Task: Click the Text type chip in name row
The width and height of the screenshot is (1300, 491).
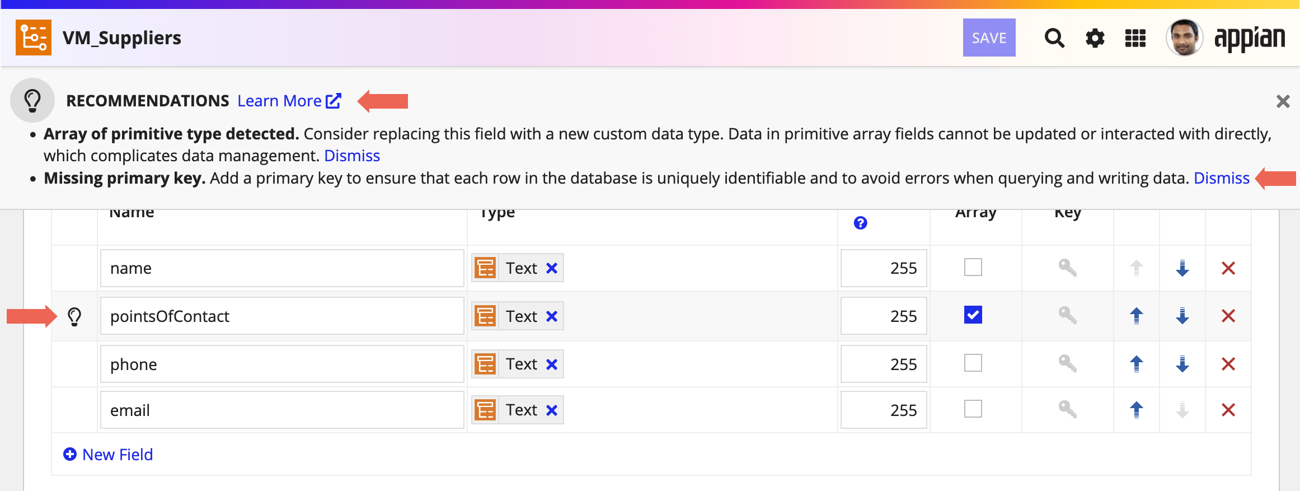Action: point(517,268)
